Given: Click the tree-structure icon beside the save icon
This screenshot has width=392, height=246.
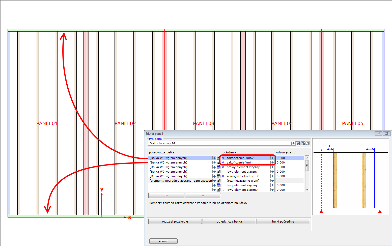Looking at the screenshot, I should [303, 143].
